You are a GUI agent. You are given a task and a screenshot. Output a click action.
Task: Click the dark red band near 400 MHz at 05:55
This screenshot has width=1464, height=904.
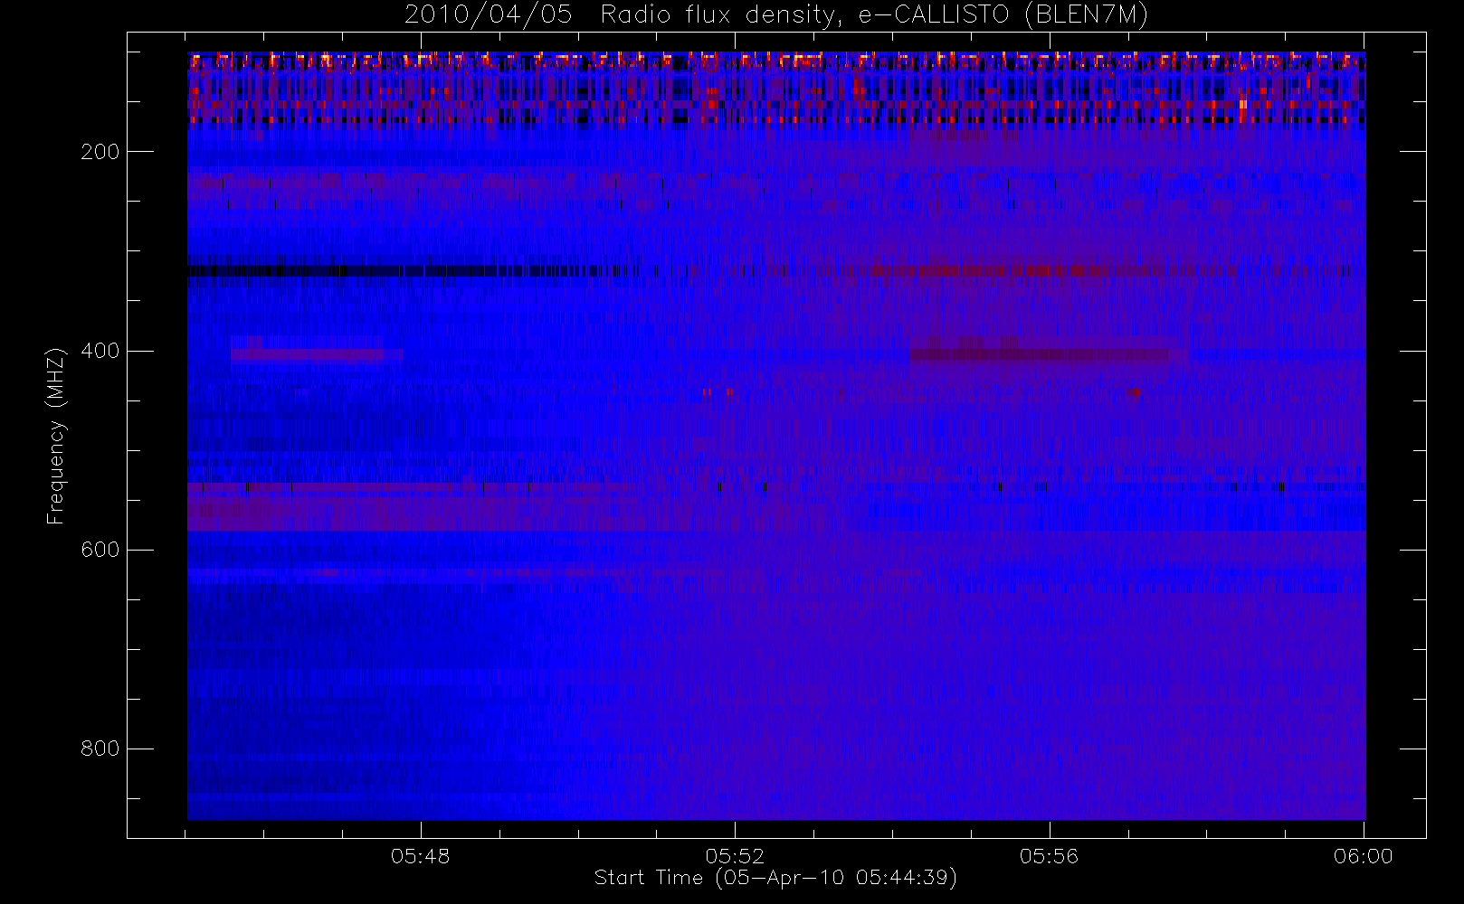click(x=1039, y=355)
